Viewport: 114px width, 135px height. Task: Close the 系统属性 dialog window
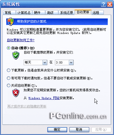[x=110, y=4]
